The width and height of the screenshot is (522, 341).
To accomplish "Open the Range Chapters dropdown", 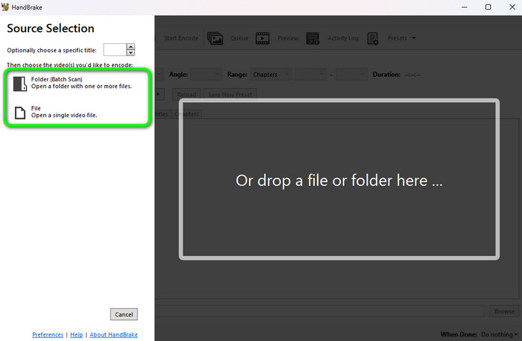I will [x=271, y=75].
